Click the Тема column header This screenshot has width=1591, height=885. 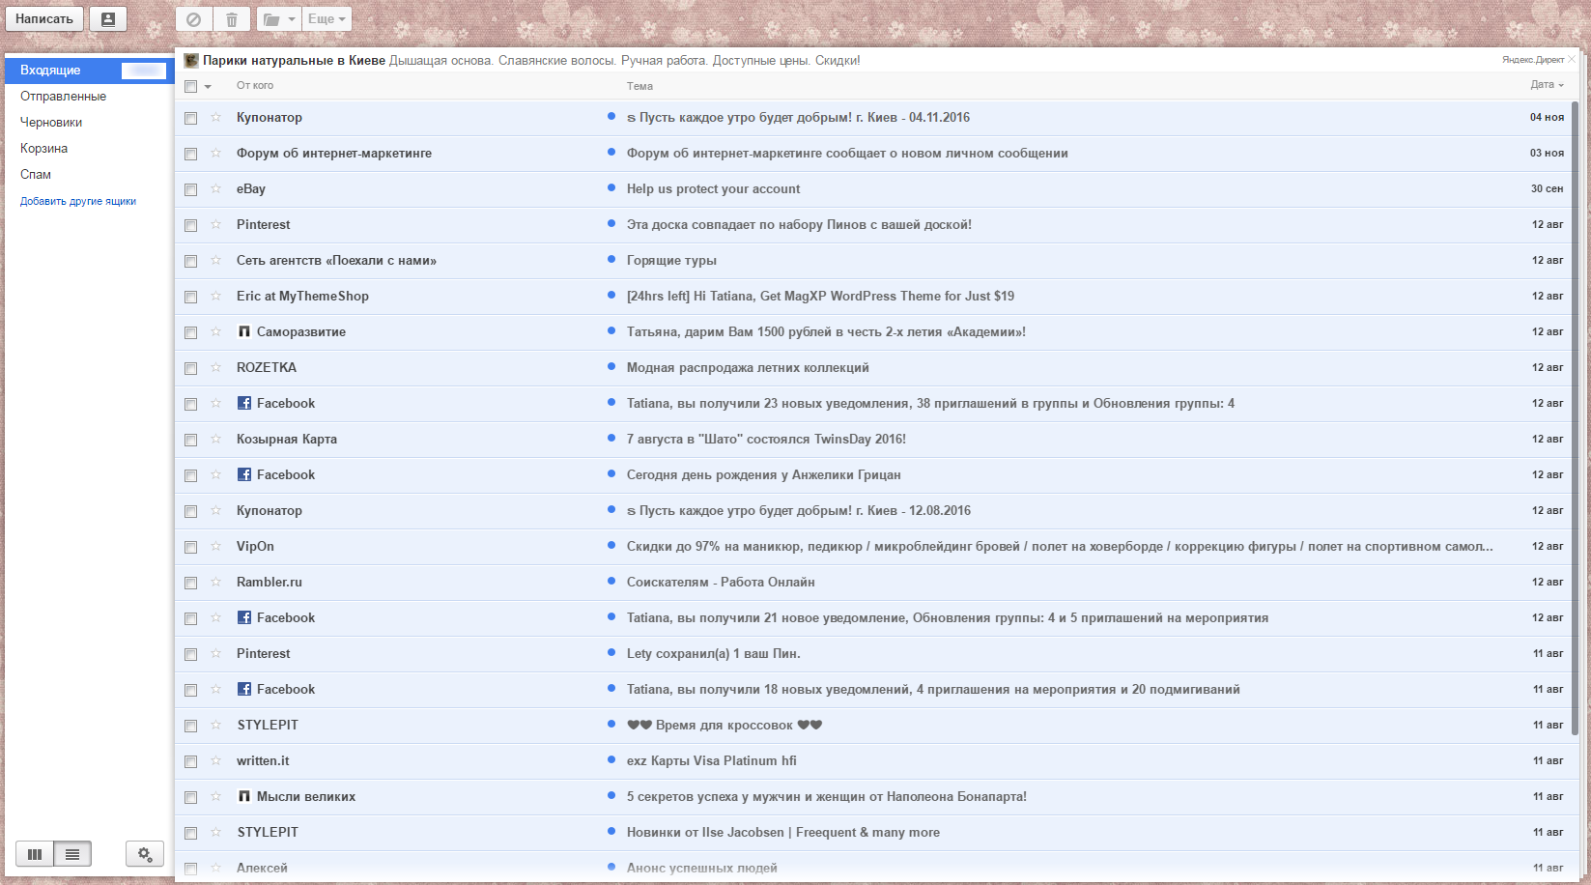point(639,86)
